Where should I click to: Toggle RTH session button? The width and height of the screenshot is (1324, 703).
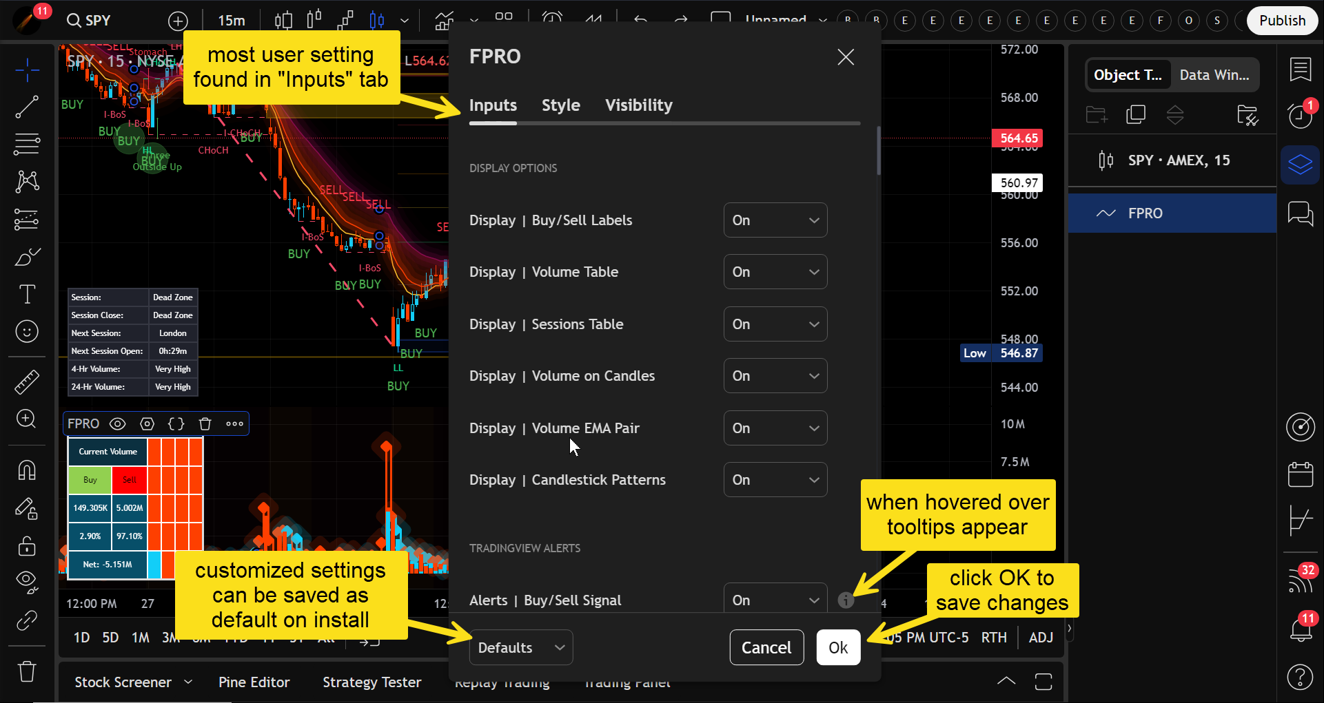tap(993, 638)
